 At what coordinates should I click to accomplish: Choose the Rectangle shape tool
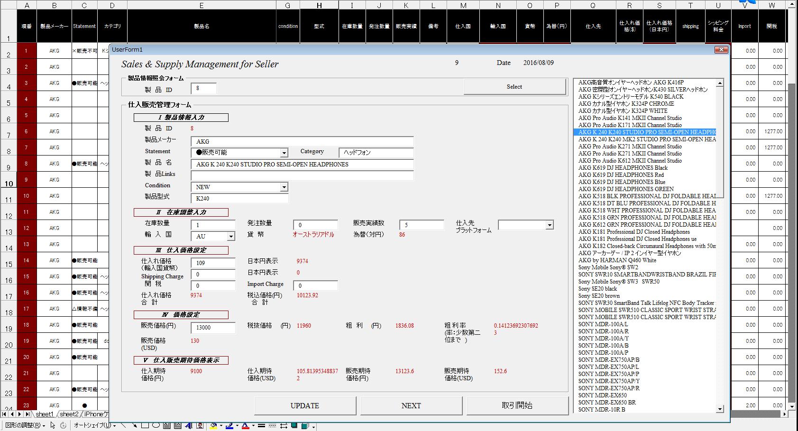(x=145, y=426)
